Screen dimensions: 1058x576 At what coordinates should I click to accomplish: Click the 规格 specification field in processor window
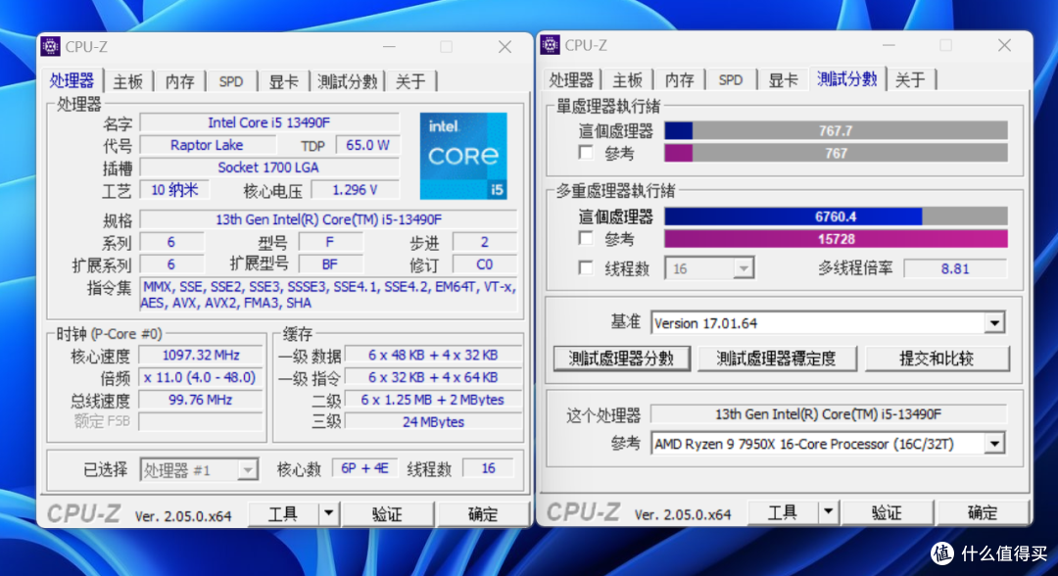(x=328, y=219)
